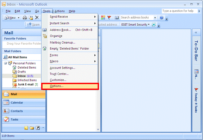Click the calendar icon on To-Do Bar
Image resolution: width=203 pixels, height=140 pixels.
[196, 71]
